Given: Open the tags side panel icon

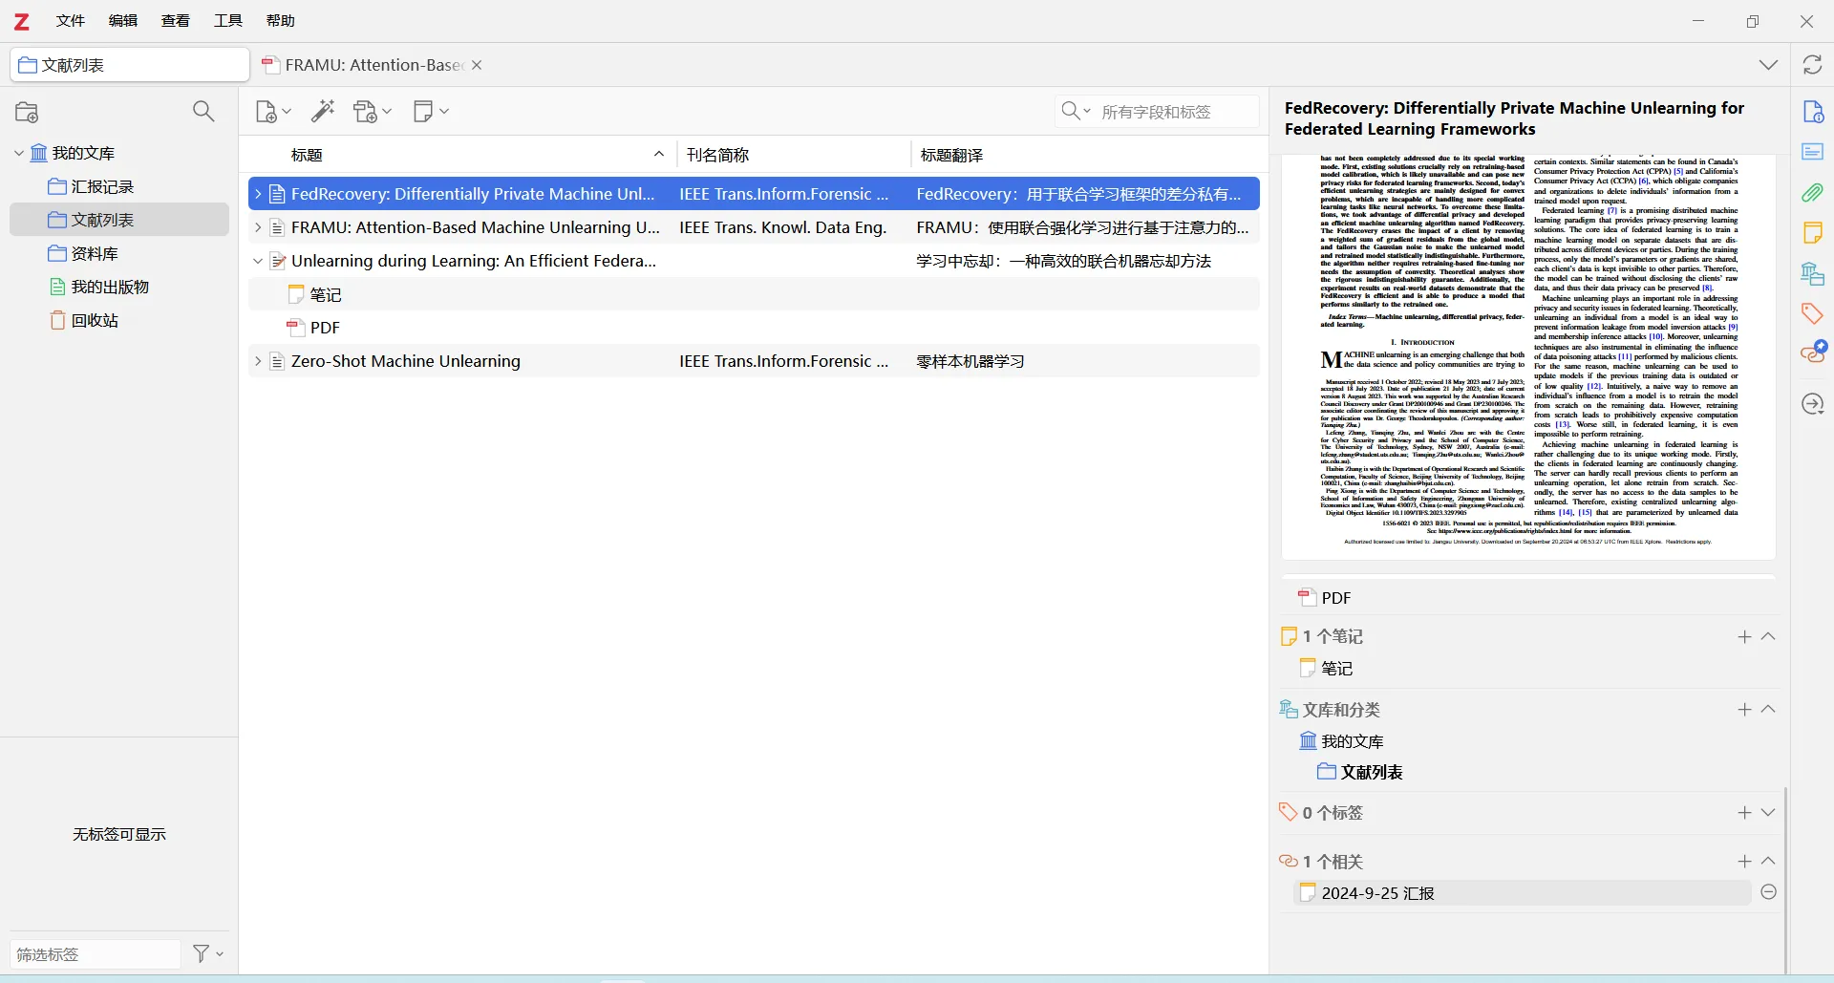Looking at the screenshot, I should click(1812, 313).
